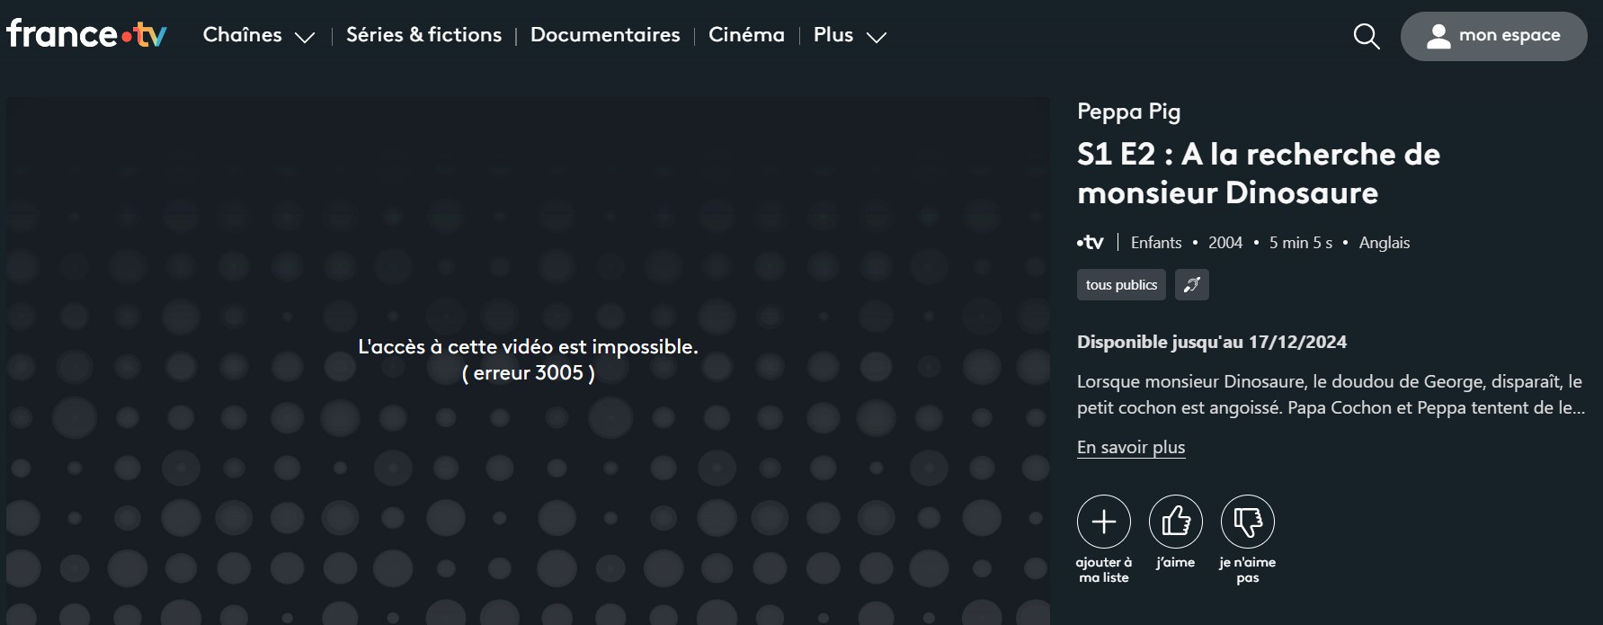
Task: Click the Enfants category label
Action: point(1156,243)
